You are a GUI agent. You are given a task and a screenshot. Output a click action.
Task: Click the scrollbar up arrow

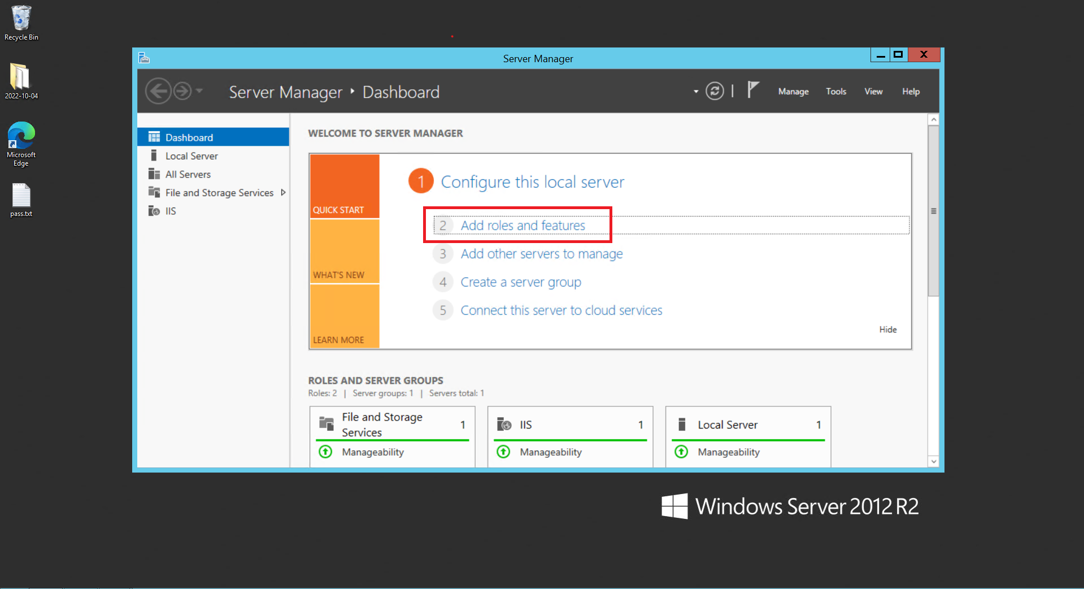point(933,120)
